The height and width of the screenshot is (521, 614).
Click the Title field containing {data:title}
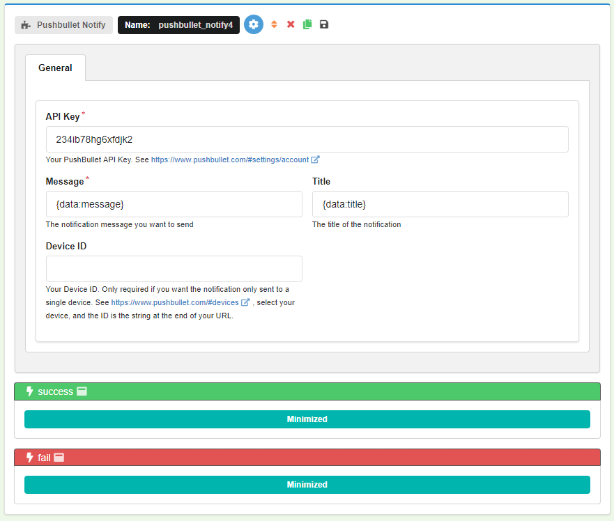click(440, 204)
